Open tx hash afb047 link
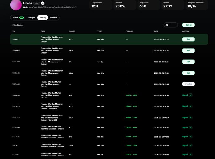 click(131, 106)
